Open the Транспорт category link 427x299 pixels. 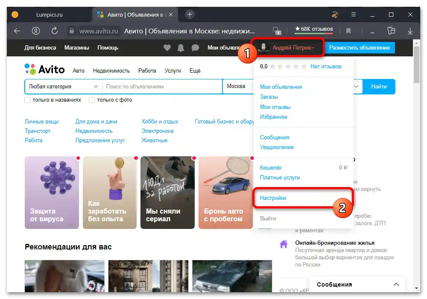point(38,131)
